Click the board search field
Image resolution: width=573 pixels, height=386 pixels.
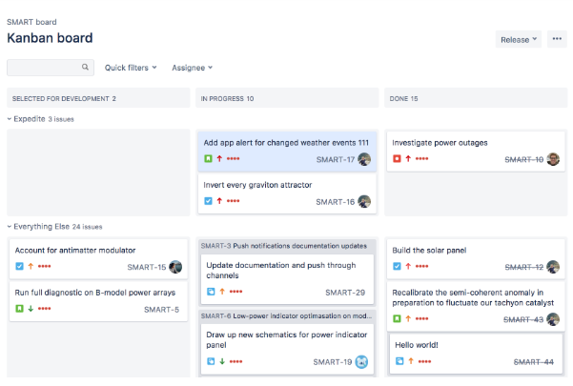click(x=51, y=68)
